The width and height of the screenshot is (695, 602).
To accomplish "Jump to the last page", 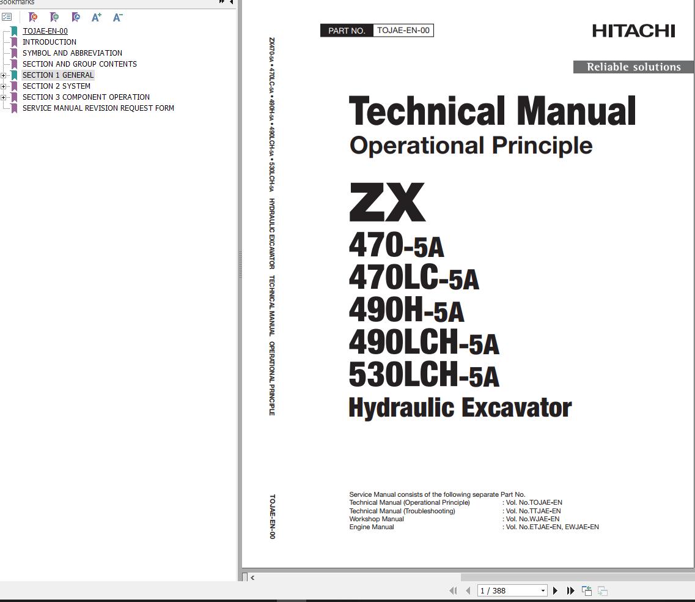I will pos(570,590).
